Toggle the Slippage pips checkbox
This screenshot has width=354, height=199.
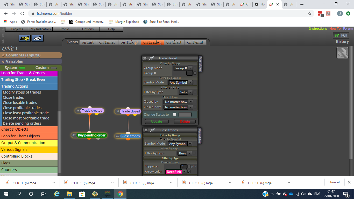pos(189,166)
